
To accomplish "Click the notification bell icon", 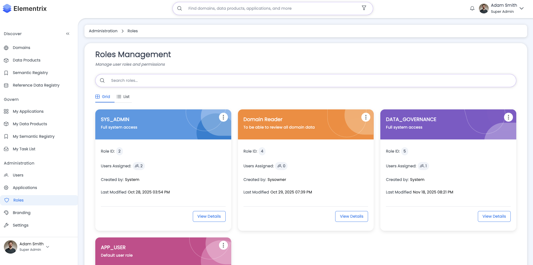I will [472, 8].
